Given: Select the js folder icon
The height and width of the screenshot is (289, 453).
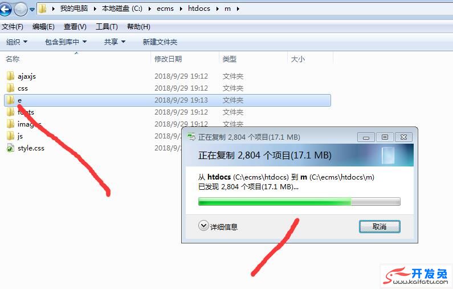Looking at the screenshot, I should click(10, 136).
